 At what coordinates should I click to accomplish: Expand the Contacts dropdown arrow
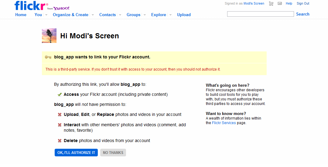pos(120,15)
